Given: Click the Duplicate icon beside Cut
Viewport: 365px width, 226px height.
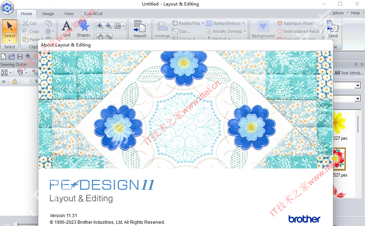Looking at the screenshot, I should click(x=48, y=23).
